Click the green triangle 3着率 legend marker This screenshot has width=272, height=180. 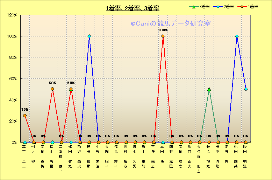[x=193, y=7]
